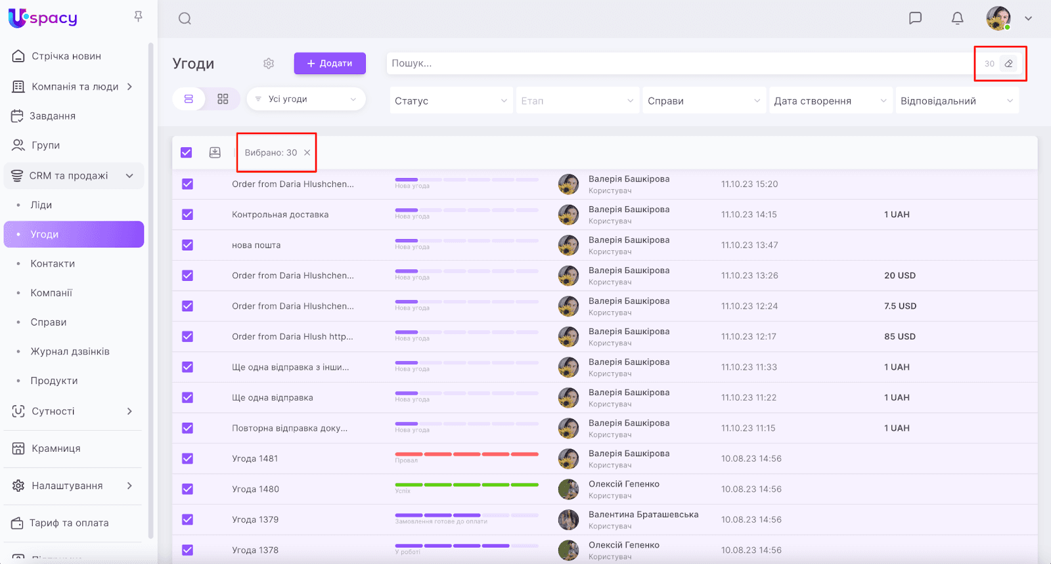The height and width of the screenshot is (564, 1051).
Task: Expand the Усі угоди dropdown
Action: (306, 99)
